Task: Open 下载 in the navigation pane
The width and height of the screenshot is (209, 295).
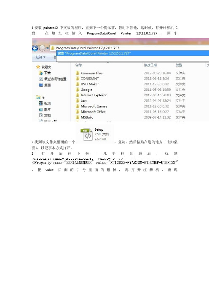Action: (x=47, y=73)
